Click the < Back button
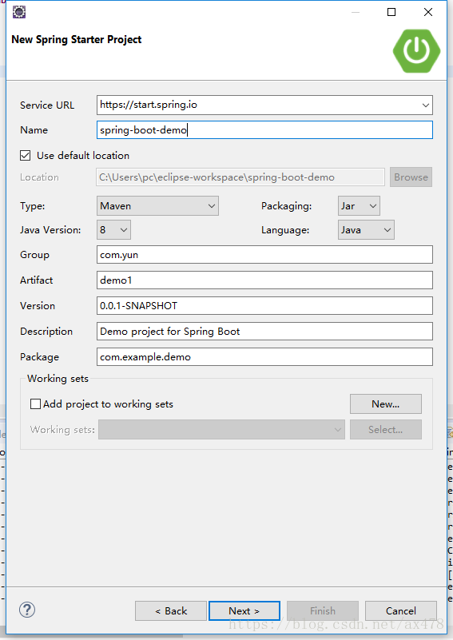This screenshot has height=640, width=453. point(171,611)
